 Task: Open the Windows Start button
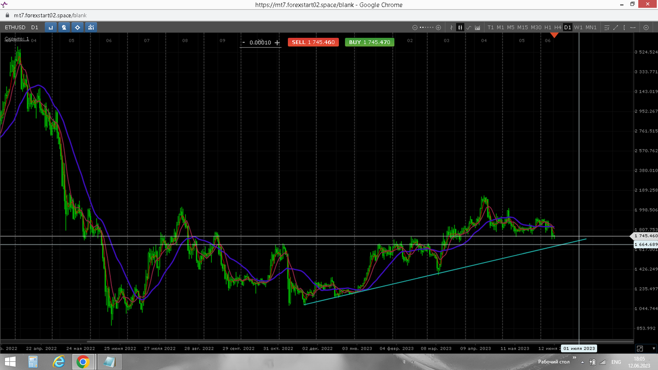coord(9,362)
